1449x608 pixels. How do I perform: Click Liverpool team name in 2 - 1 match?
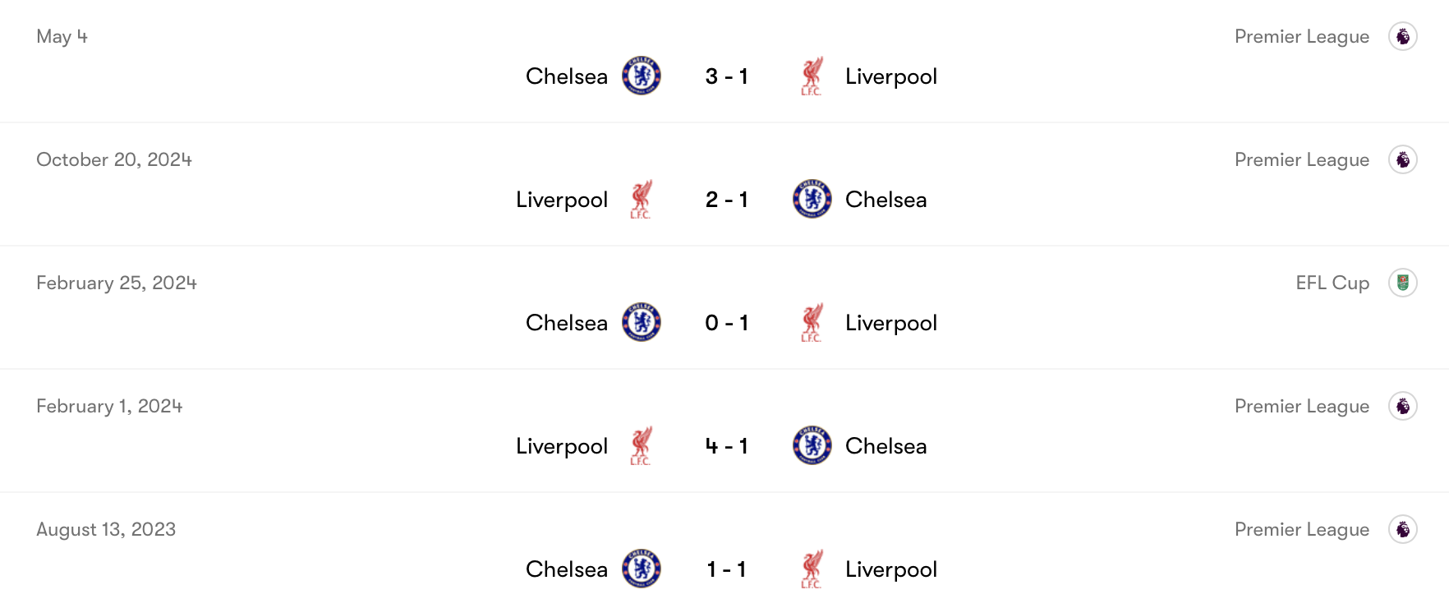click(562, 200)
